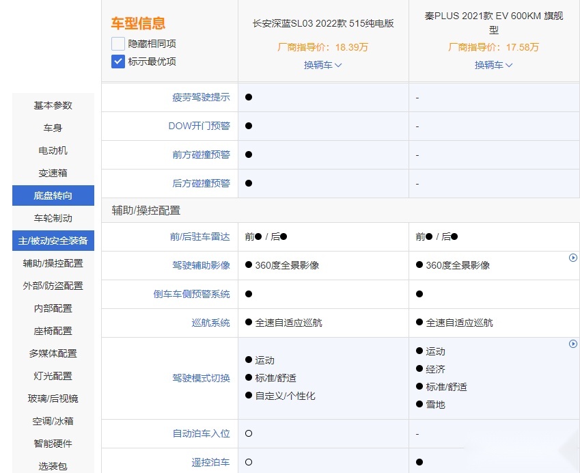
Task: Open 变速箱 sidebar section
Action: pos(53,173)
